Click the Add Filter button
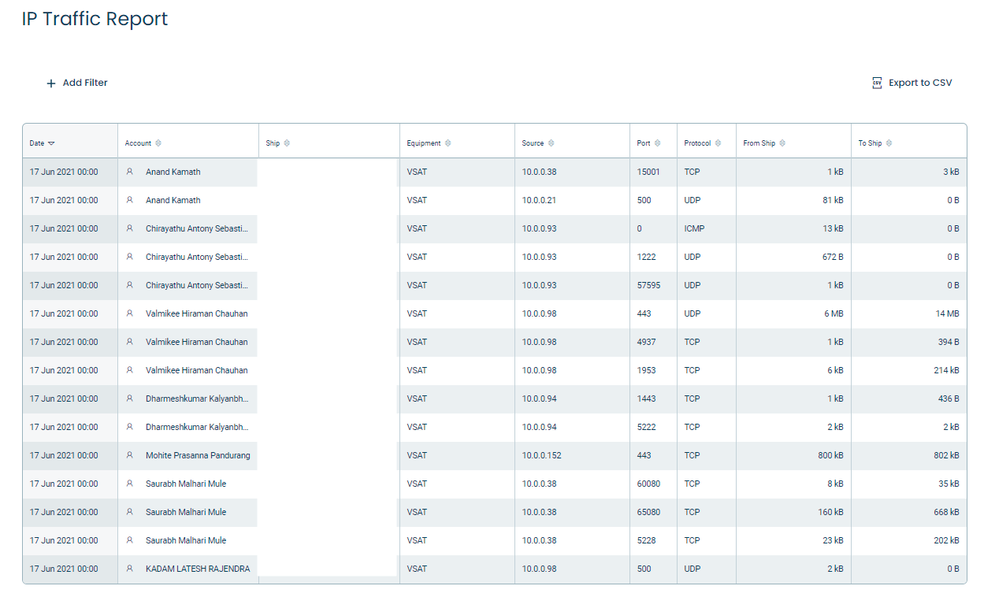The image size is (984, 597). click(77, 83)
